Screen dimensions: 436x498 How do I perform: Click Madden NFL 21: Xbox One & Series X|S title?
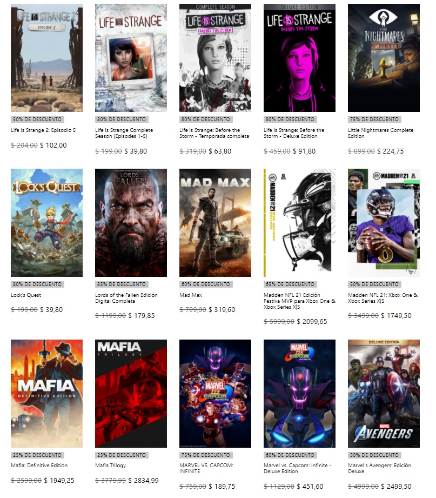tap(383, 298)
